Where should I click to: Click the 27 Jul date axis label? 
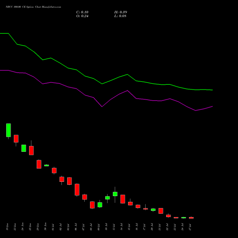190,227
